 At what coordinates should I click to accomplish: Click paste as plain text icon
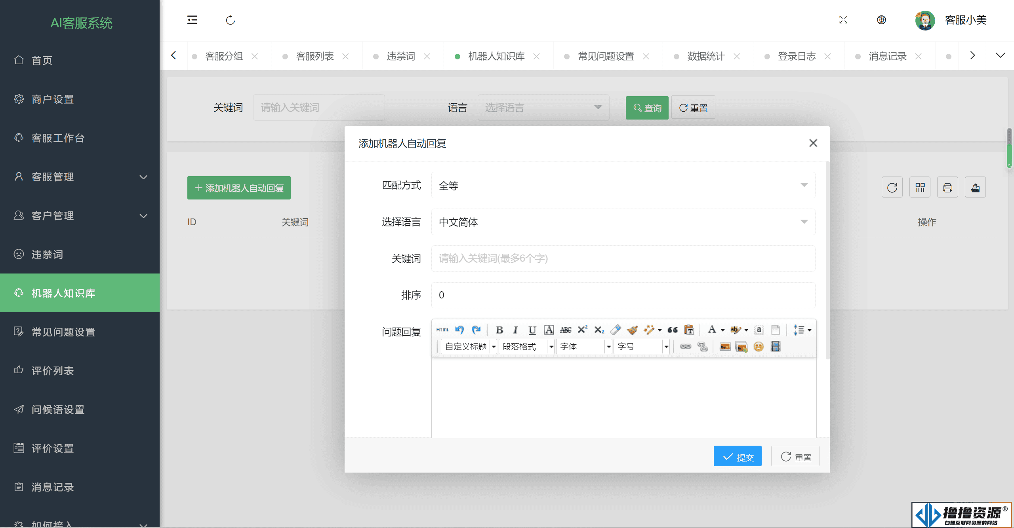pyautogui.click(x=689, y=330)
